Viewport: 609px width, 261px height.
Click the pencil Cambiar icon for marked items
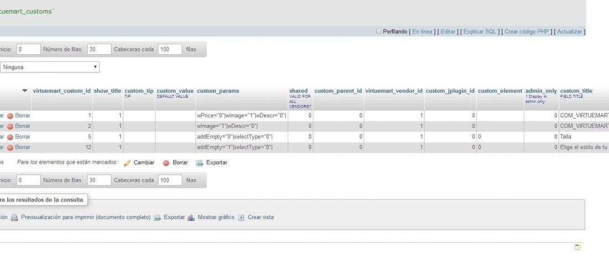click(127, 163)
